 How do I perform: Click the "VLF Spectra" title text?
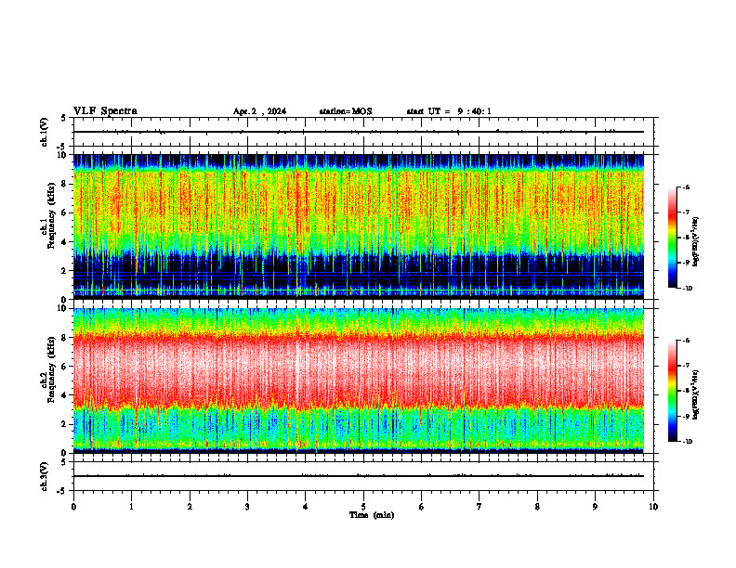coord(105,111)
